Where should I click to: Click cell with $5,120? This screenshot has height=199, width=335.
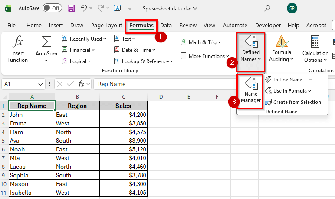[124, 149]
